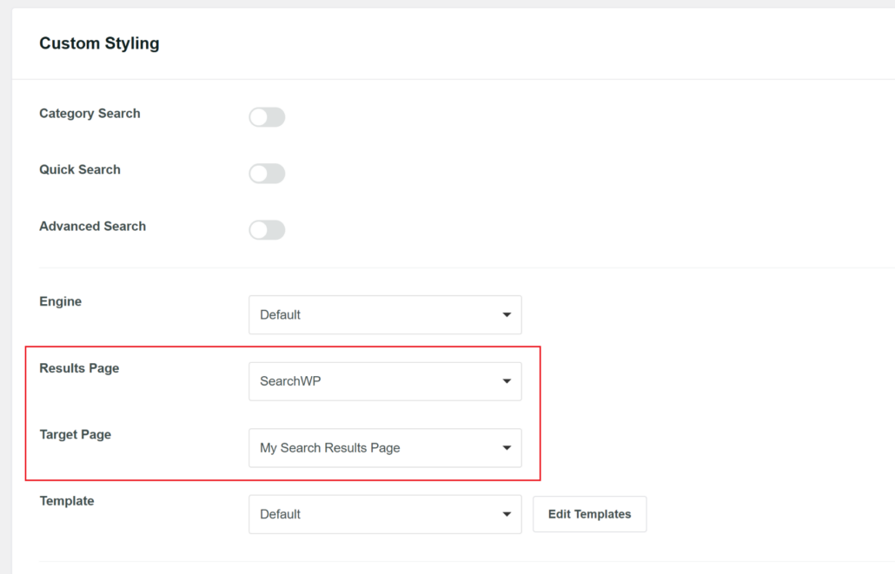Open the Template dropdown
The image size is (895, 574).
[x=385, y=514]
